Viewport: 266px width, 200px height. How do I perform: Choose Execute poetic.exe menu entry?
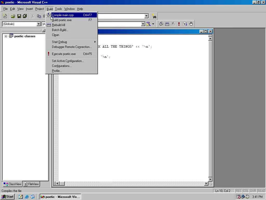click(72, 54)
